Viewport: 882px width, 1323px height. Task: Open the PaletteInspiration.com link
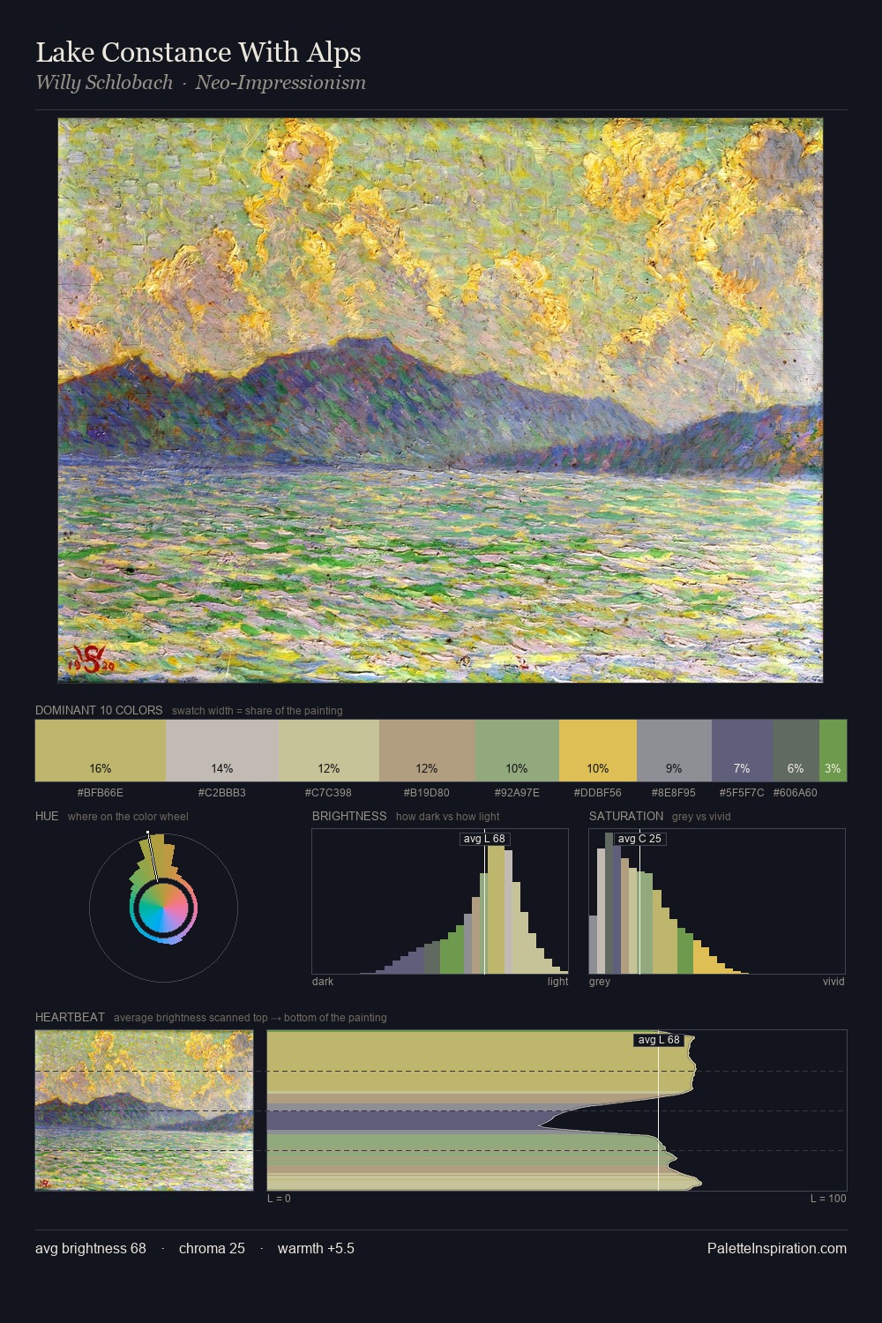(x=777, y=1248)
